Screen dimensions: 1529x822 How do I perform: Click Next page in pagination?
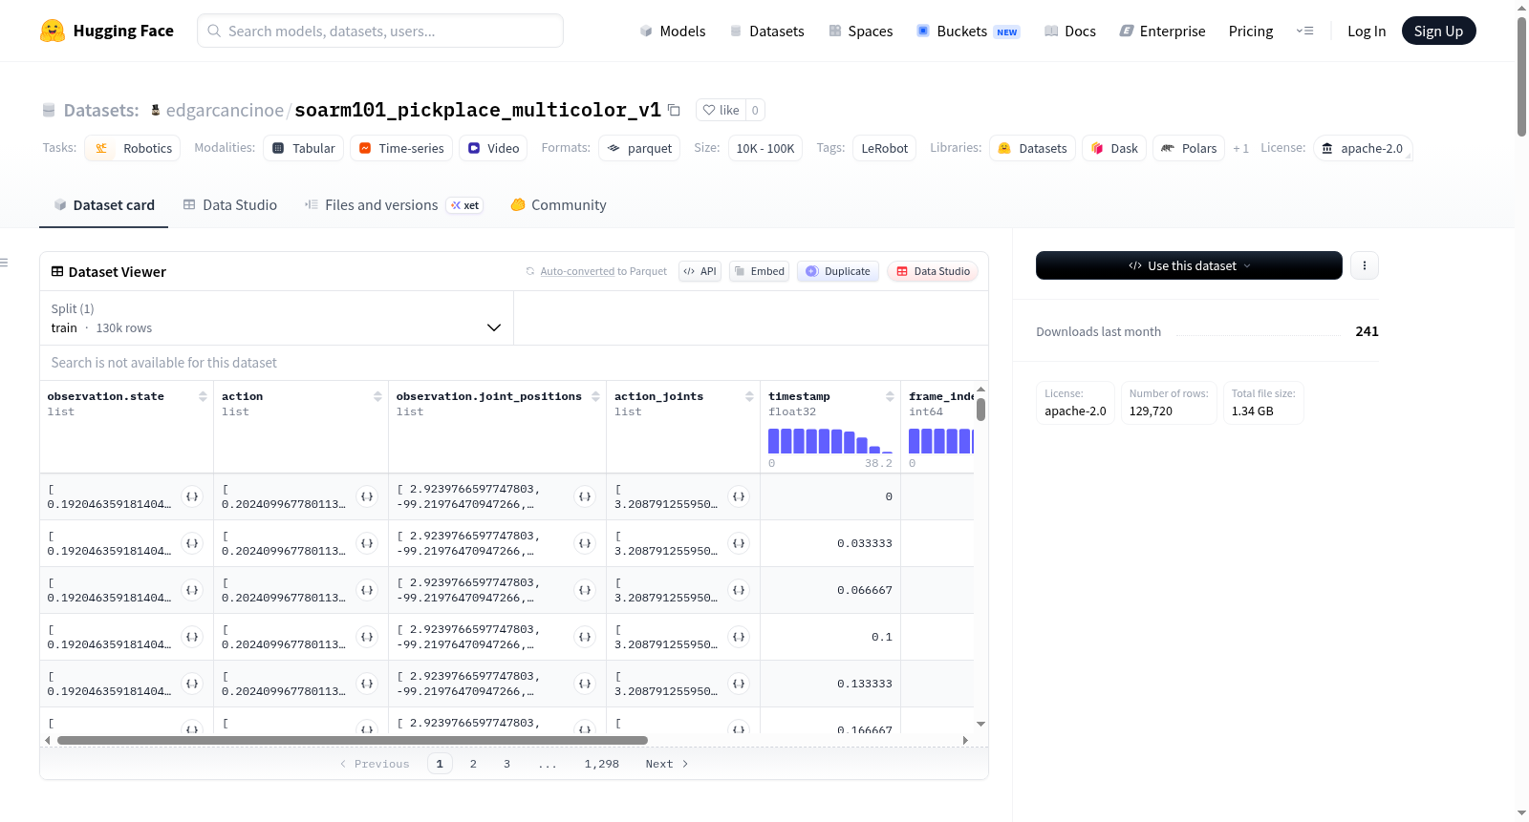[x=666, y=764]
